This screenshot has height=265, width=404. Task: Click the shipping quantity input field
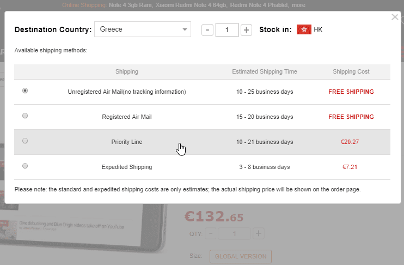click(227, 29)
